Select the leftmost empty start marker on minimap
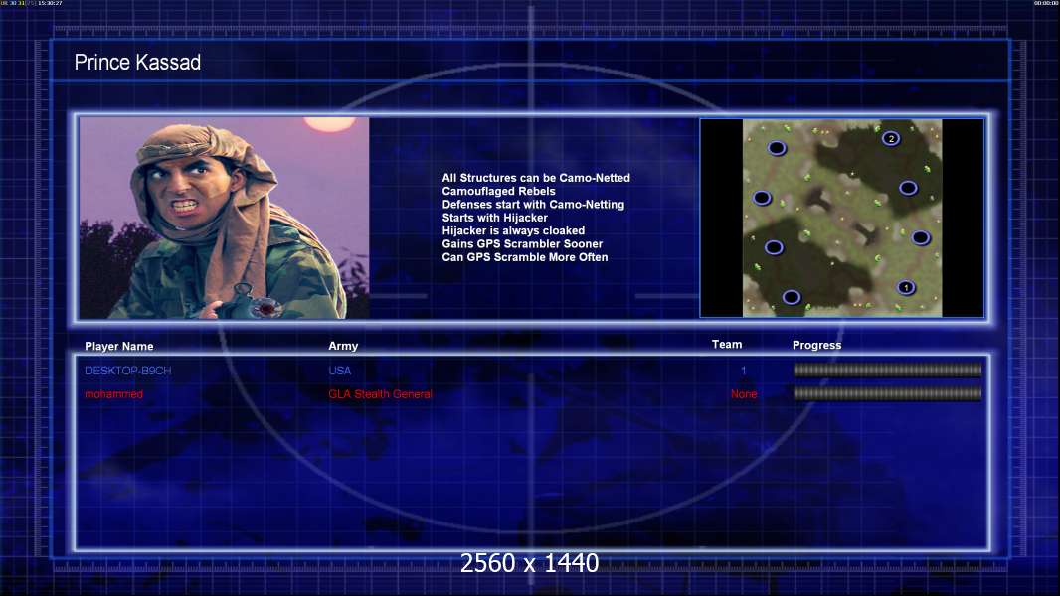Viewport: 1060px width, 596px height. click(762, 198)
